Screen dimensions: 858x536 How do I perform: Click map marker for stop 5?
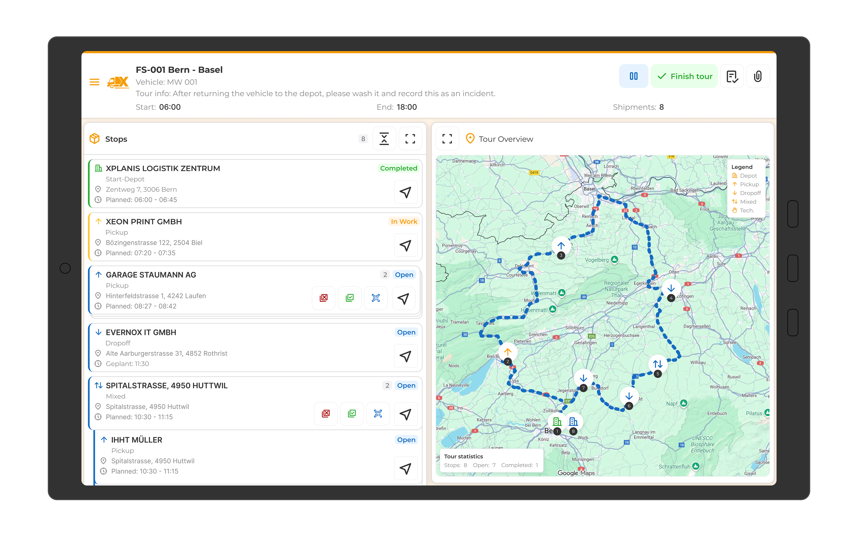658,364
